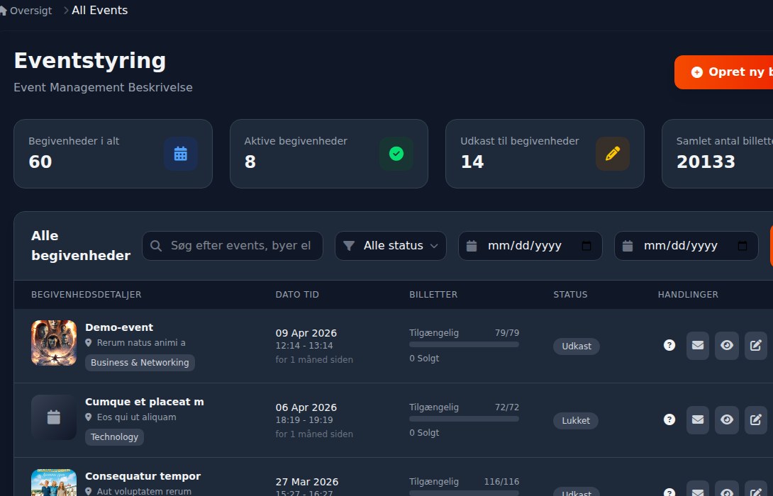The image size is (773, 496).
Task: Open the Alle status dropdown
Action: tap(391, 246)
